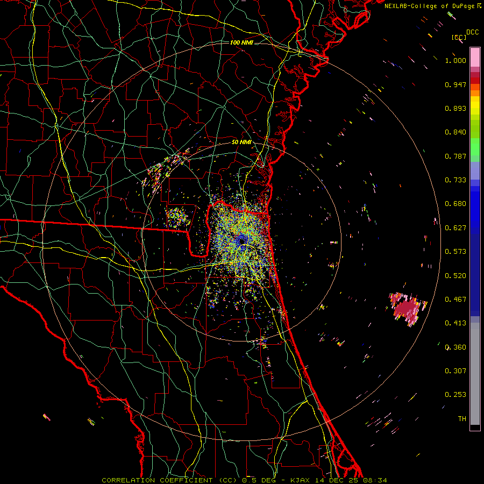Click the maroon offshore echo cluster

point(406,308)
